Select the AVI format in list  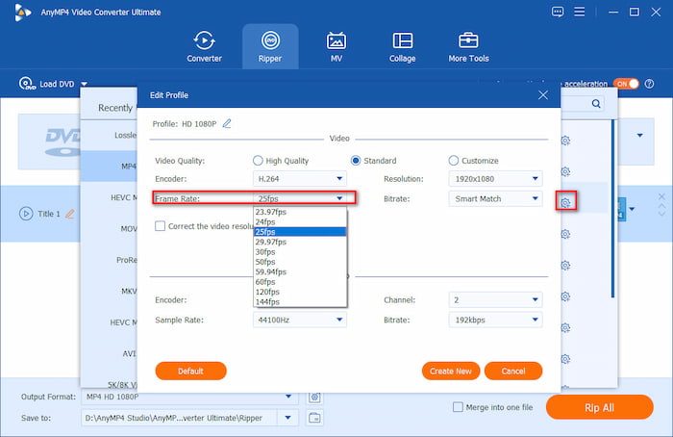[109, 353]
